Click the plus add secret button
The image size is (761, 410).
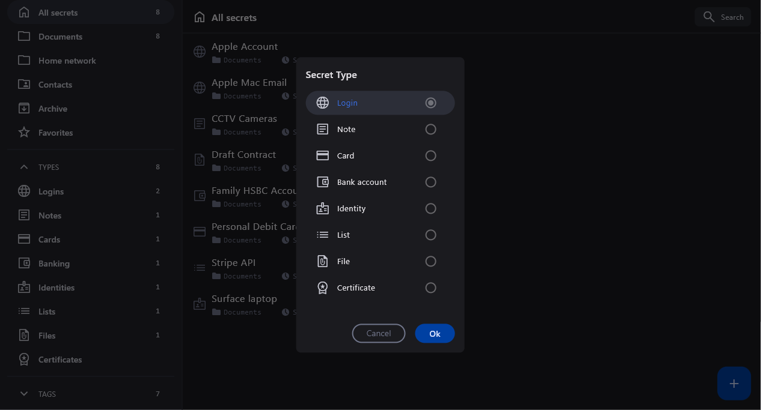click(734, 384)
